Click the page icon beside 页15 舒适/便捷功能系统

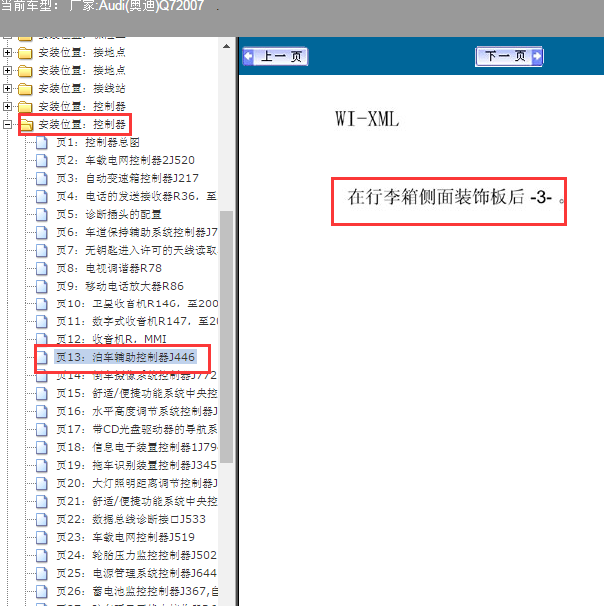point(42,393)
